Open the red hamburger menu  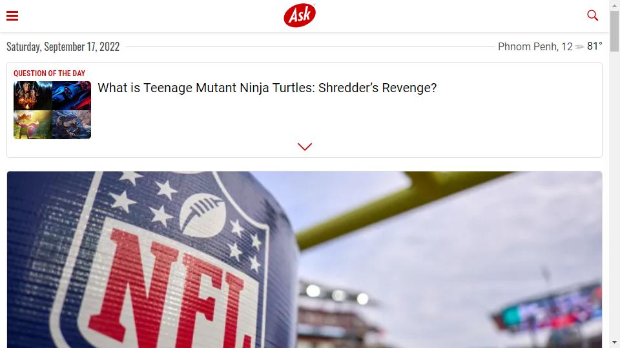tap(12, 15)
